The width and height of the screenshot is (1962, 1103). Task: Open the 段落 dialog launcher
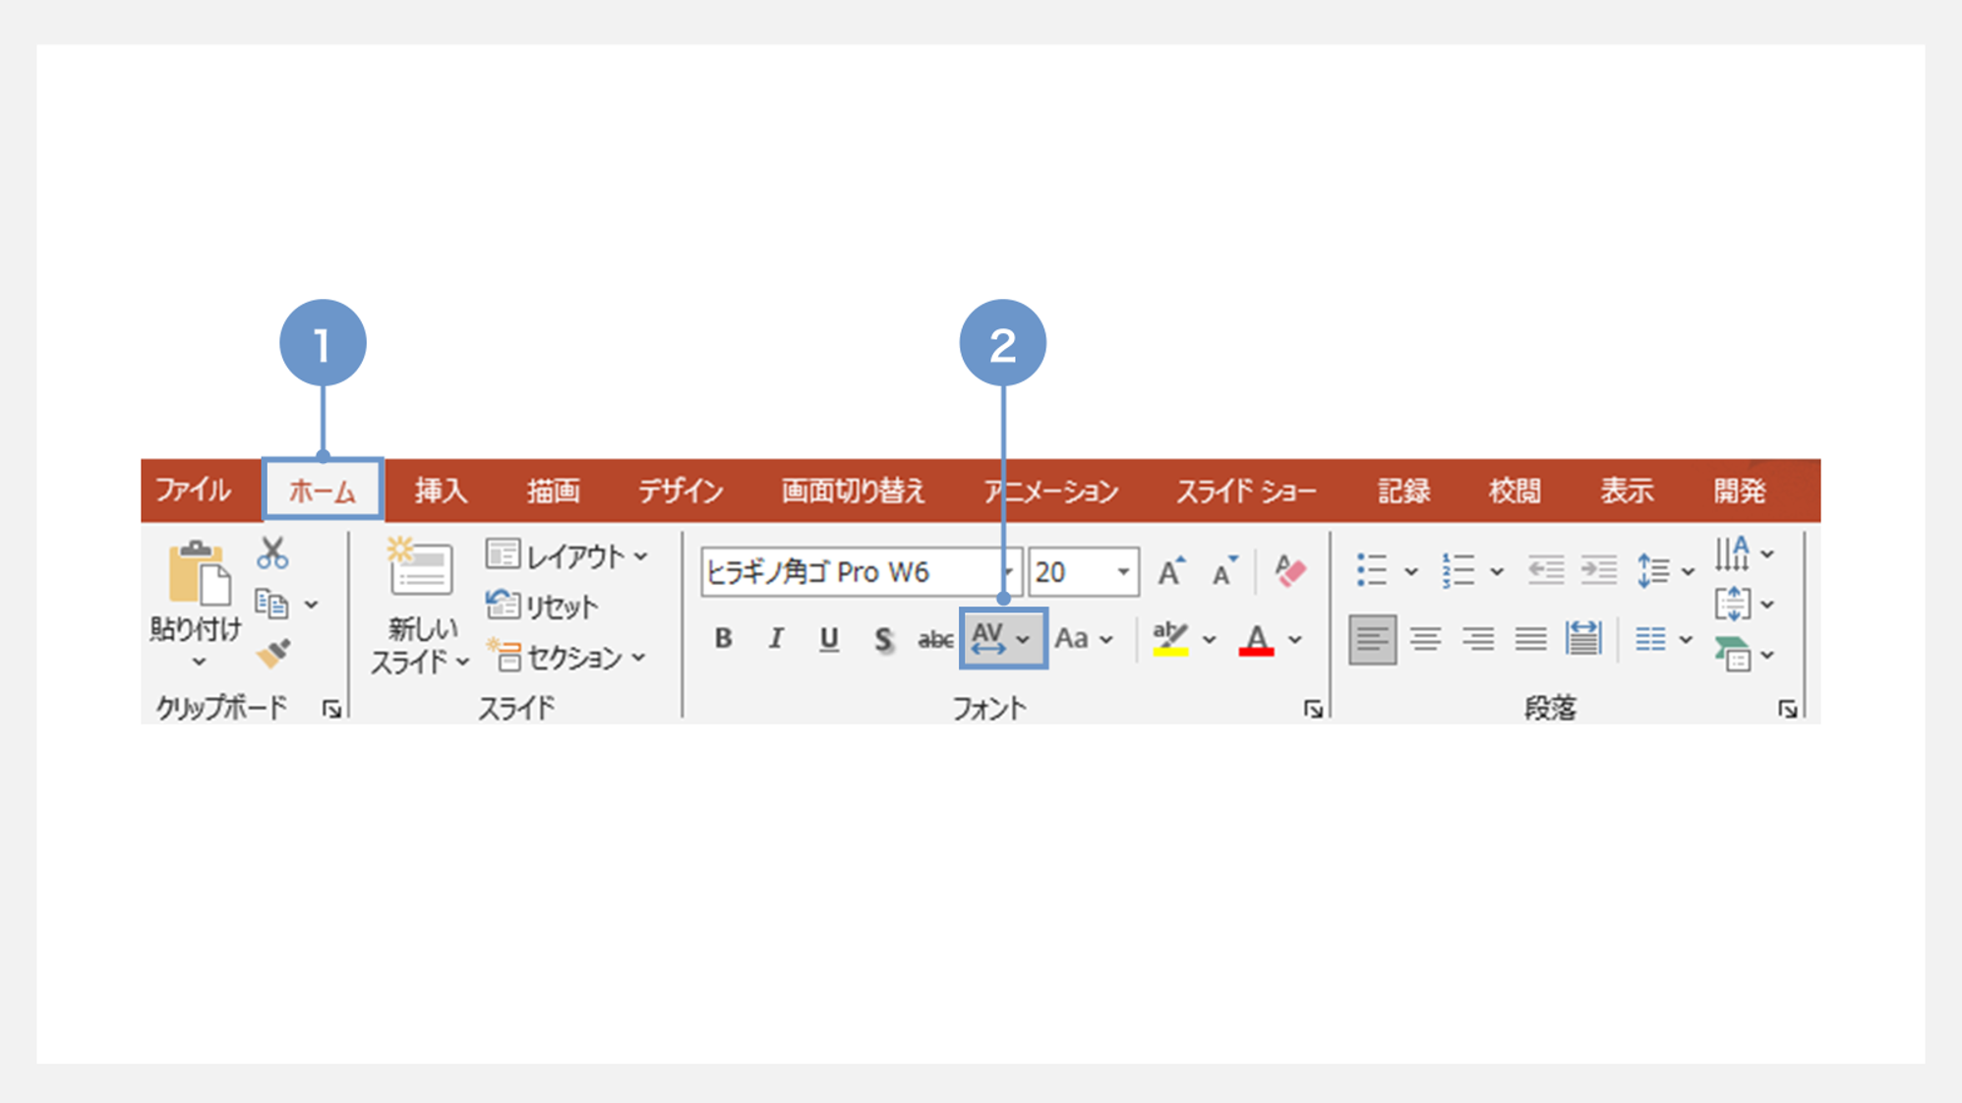1788,709
